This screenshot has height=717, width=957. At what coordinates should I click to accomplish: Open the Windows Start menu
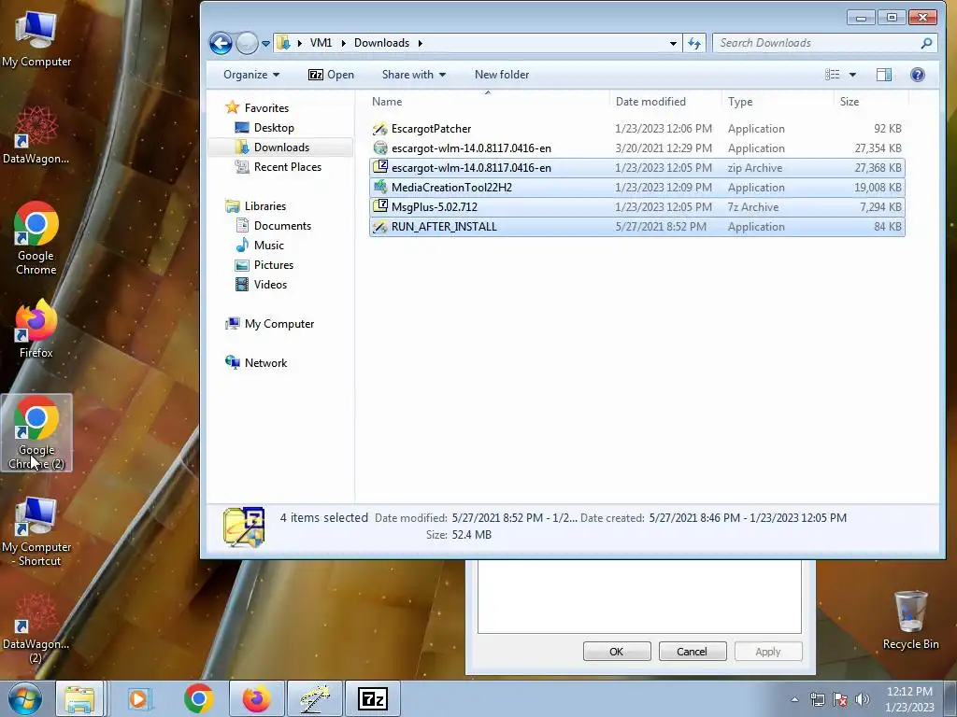[x=24, y=698]
